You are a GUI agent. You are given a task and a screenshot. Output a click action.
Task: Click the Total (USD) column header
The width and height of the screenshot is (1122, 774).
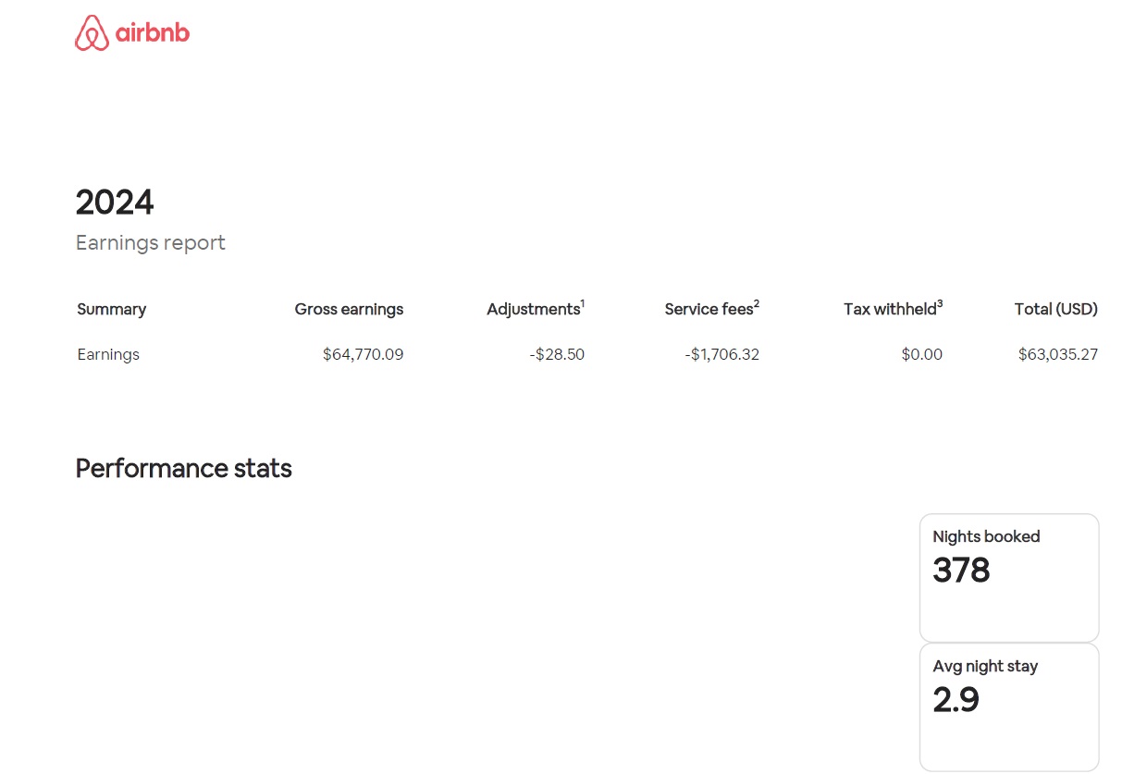[x=1055, y=310]
